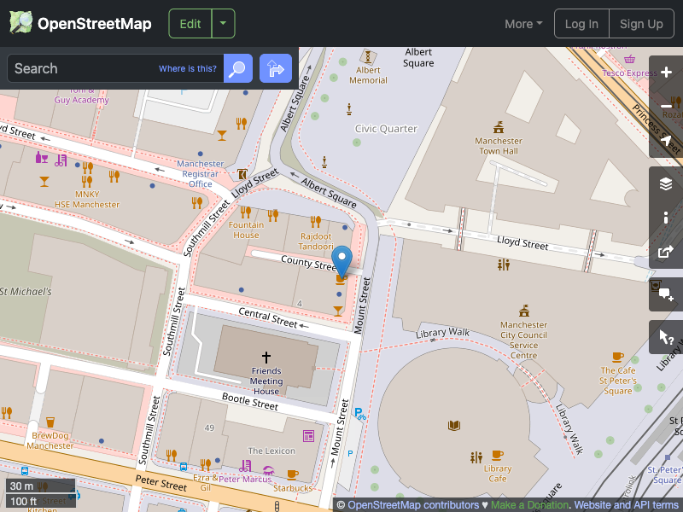This screenshot has width=683, height=512.
Task: Select the Show My Location arrow icon
Action: click(666, 138)
